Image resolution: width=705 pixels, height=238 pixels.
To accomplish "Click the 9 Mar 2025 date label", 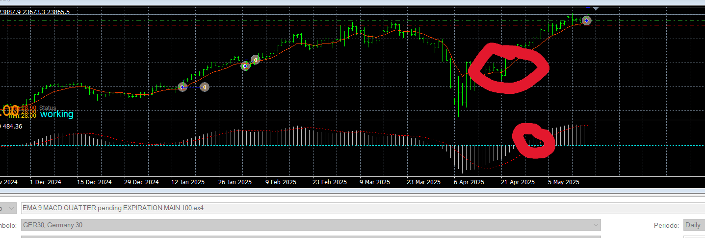I will [375, 182].
